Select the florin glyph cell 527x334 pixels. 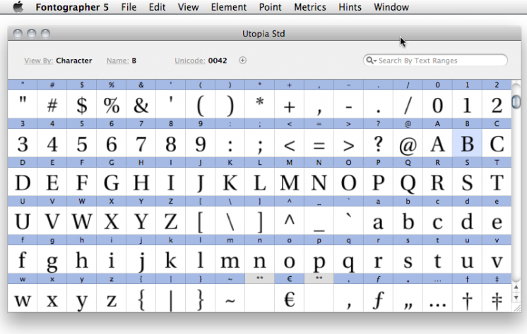378,298
